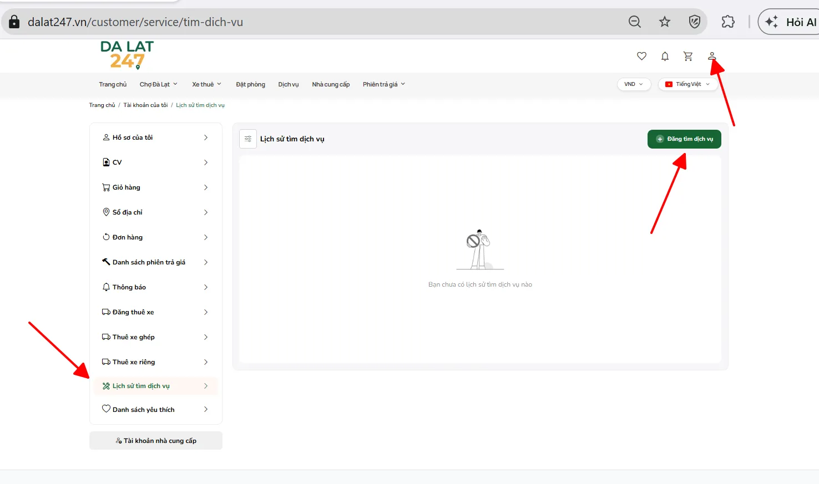
Task: Open the Tiếng Việt language dropdown
Action: [x=687, y=84]
